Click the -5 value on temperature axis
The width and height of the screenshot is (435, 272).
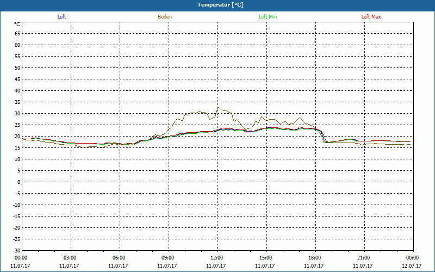click(x=18, y=194)
